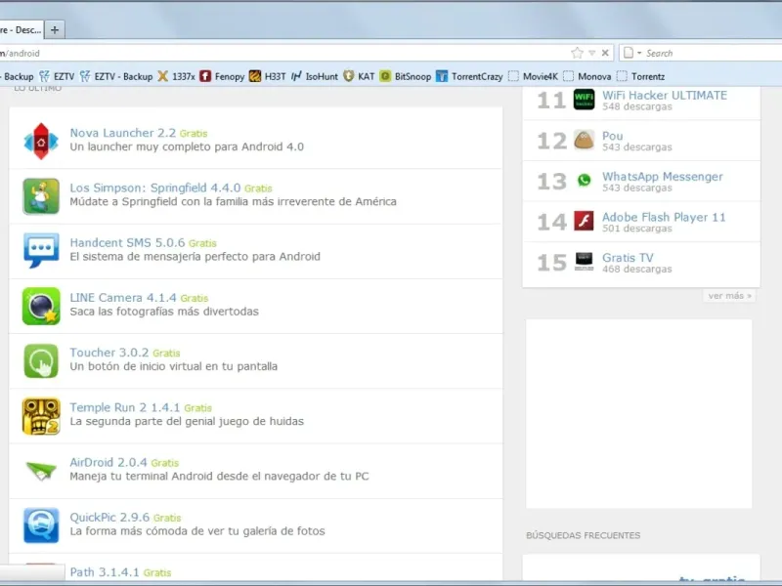This screenshot has width=782, height=586.
Task: Open the Nova Launcher 2.2 link
Action: click(x=123, y=133)
